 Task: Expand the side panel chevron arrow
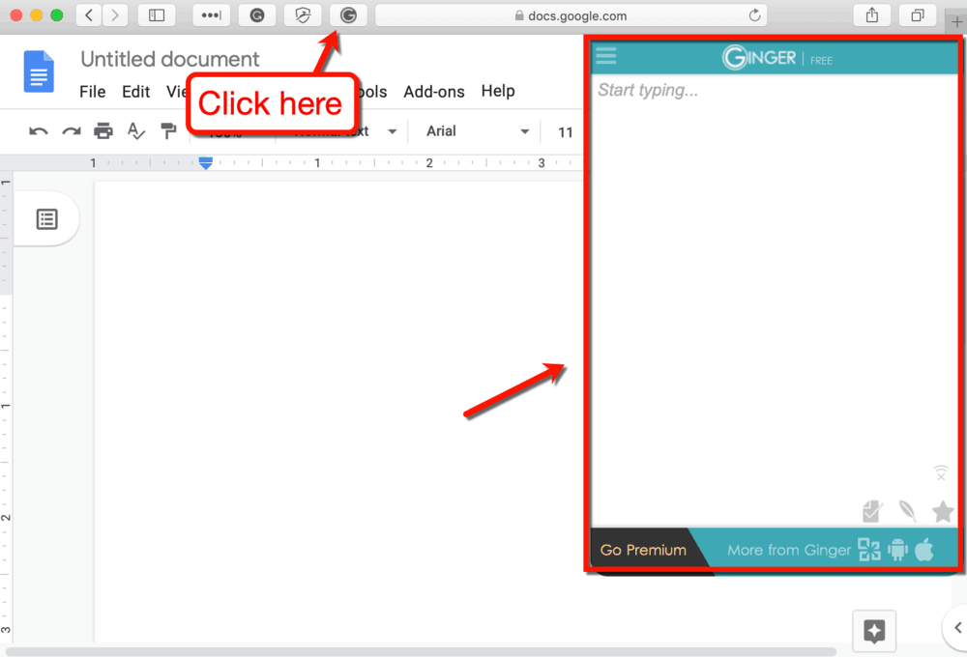(957, 628)
